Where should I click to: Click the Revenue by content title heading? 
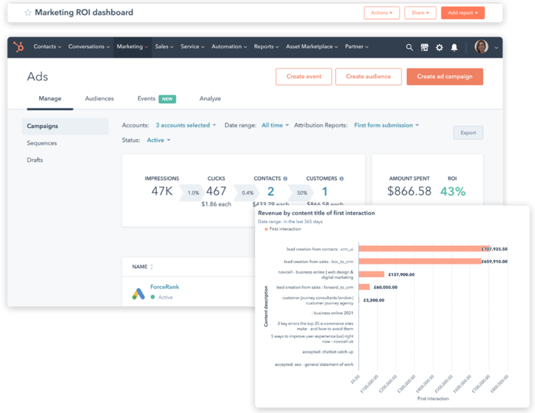click(316, 213)
